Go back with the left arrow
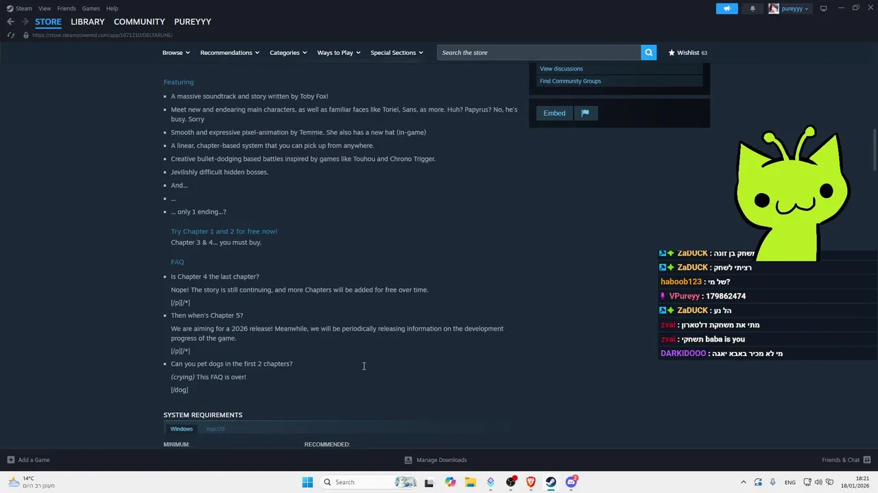 pyautogui.click(x=10, y=22)
